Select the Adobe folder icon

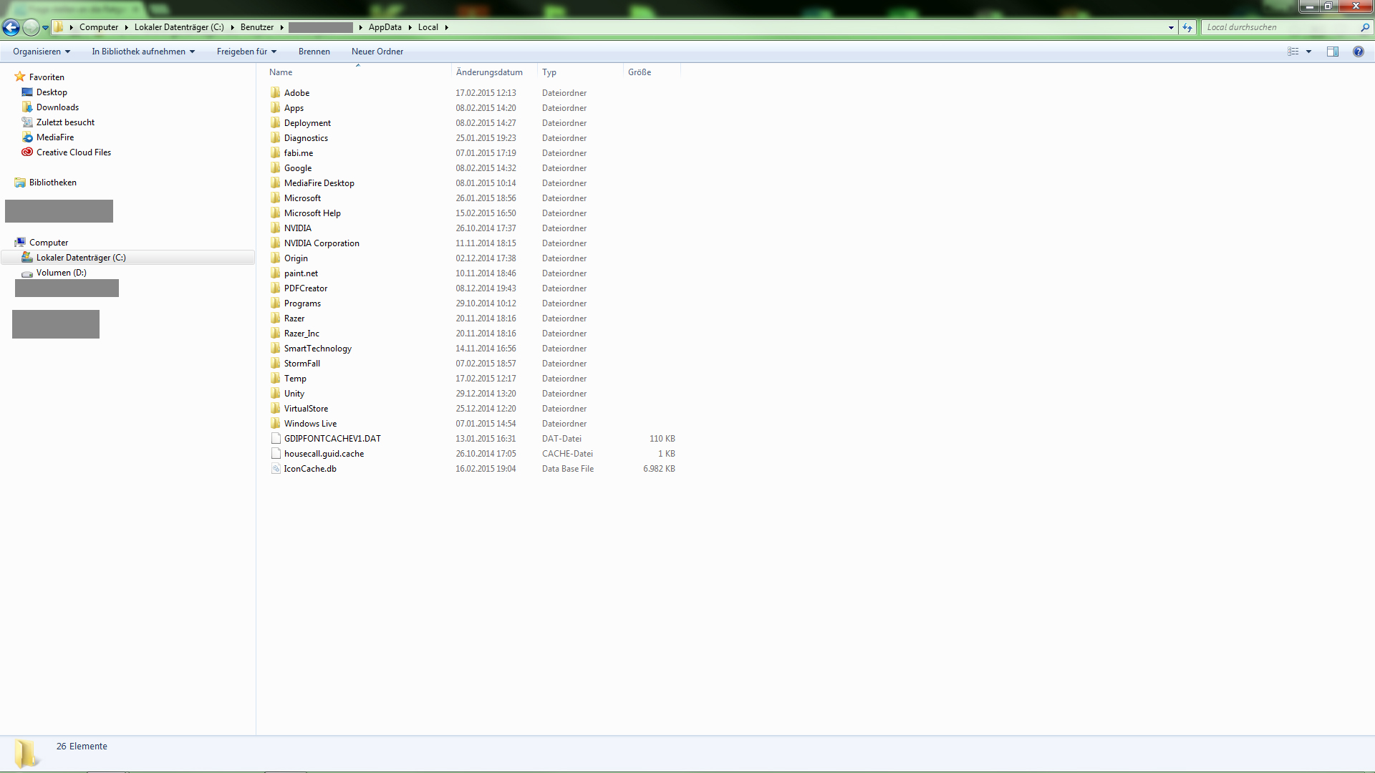[x=276, y=93]
